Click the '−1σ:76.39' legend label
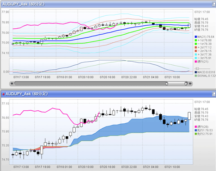This screenshot has height=171, width=216. pyautogui.click(x=205, y=44)
